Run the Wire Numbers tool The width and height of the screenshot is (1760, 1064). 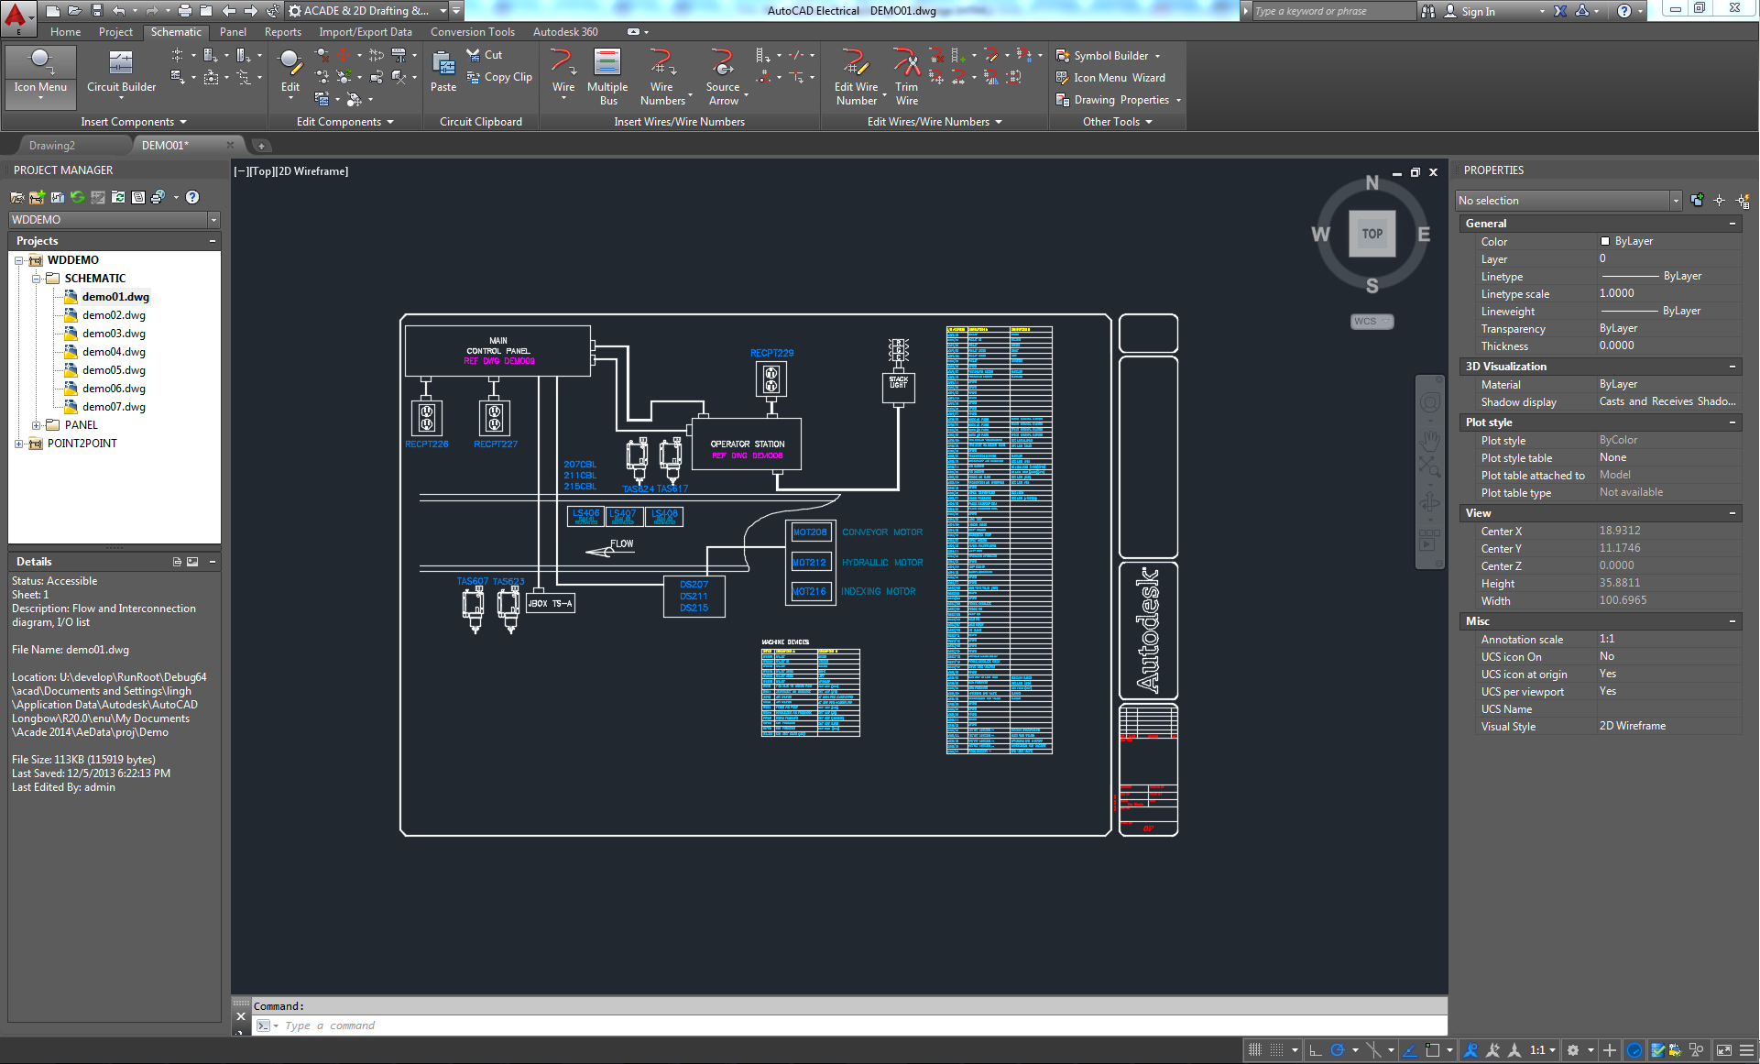pyautogui.click(x=662, y=77)
